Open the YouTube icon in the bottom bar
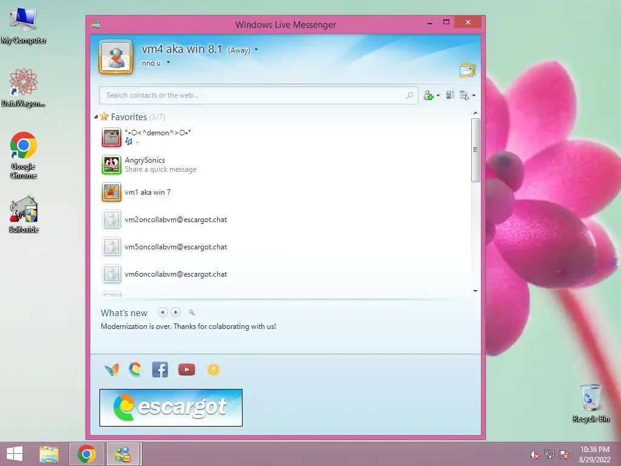Image resolution: width=621 pixels, height=466 pixels. point(187,370)
